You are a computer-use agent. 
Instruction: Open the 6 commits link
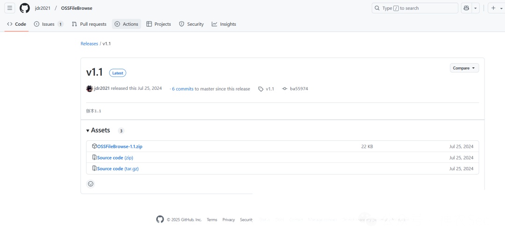pyautogui.click(x=183, y=88)
